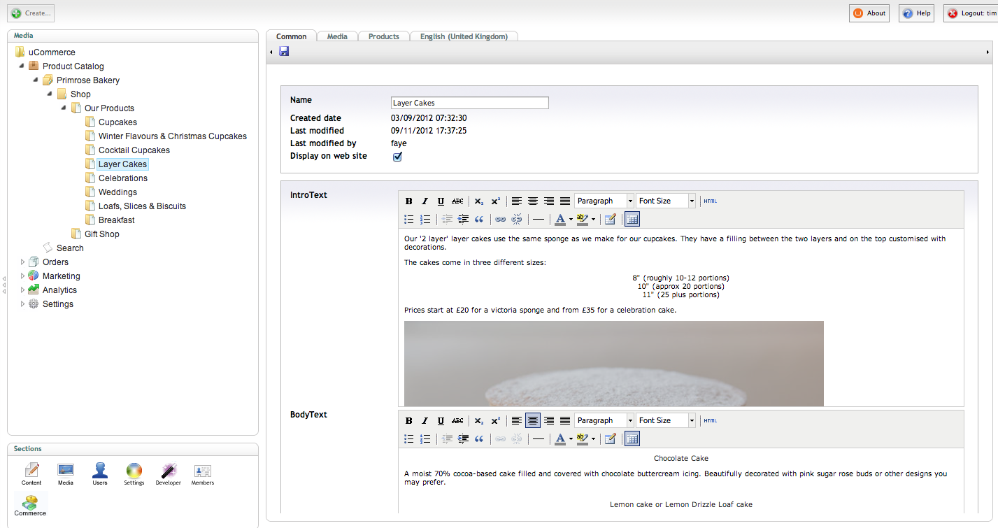Image resolution: width=998 pixels, height=528 pixels.
Task: Apply strikethrough in IntroText toolbar
Action: (x=457, y=201)
